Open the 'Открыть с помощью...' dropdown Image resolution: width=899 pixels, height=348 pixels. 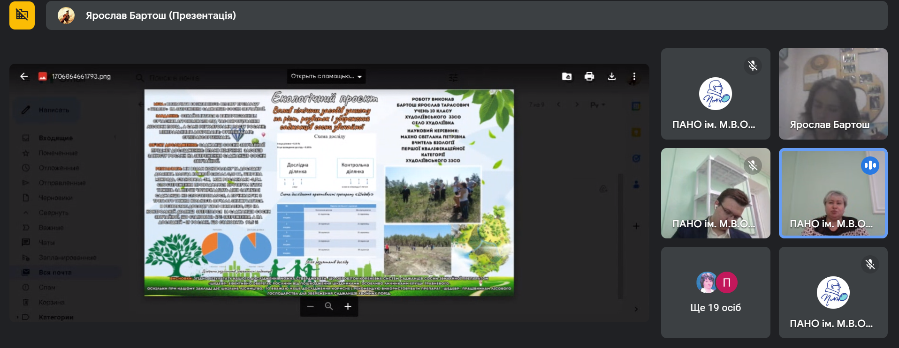[x=326, y=76]
